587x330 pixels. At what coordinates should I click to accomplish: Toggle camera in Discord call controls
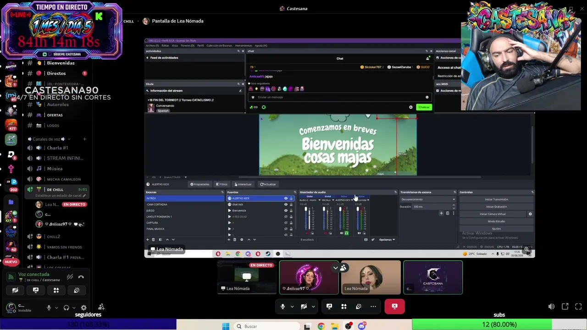(304, 306)
